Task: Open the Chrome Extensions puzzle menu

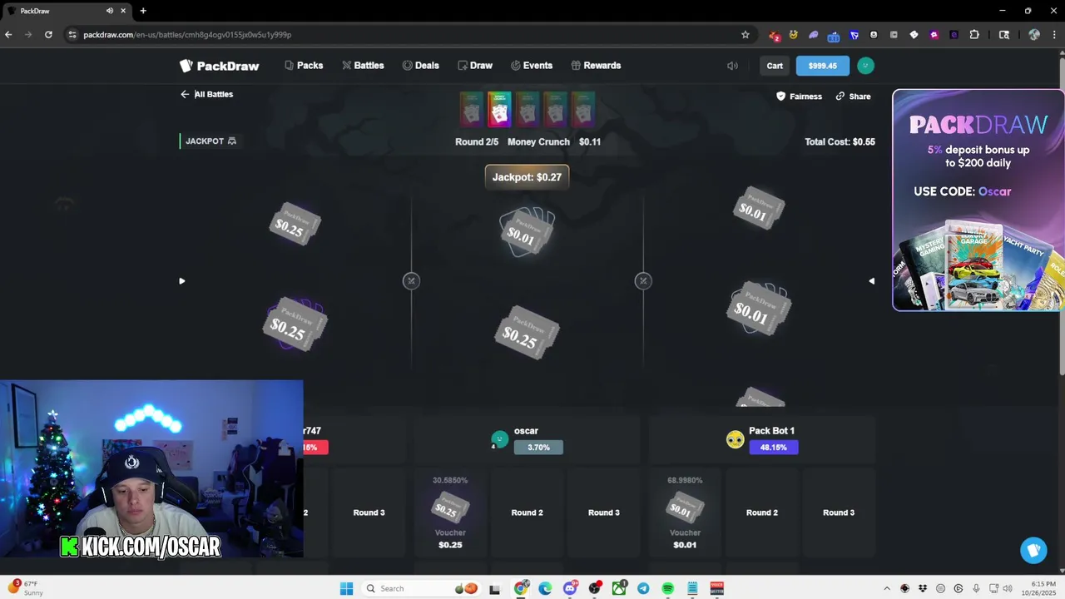Action: (974, 35)
